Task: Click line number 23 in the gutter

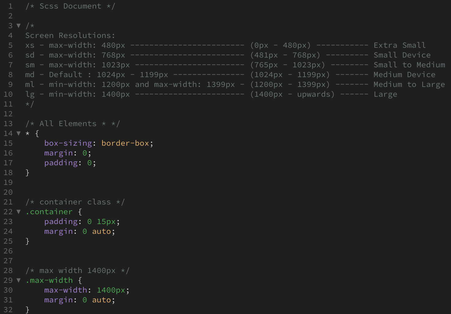Action: [8, 222]
